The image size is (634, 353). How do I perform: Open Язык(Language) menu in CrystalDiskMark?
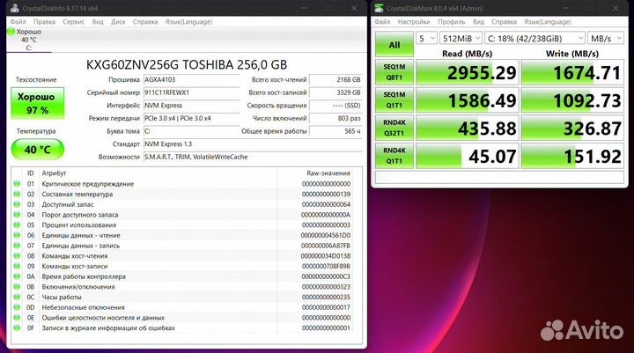[548, 22]
